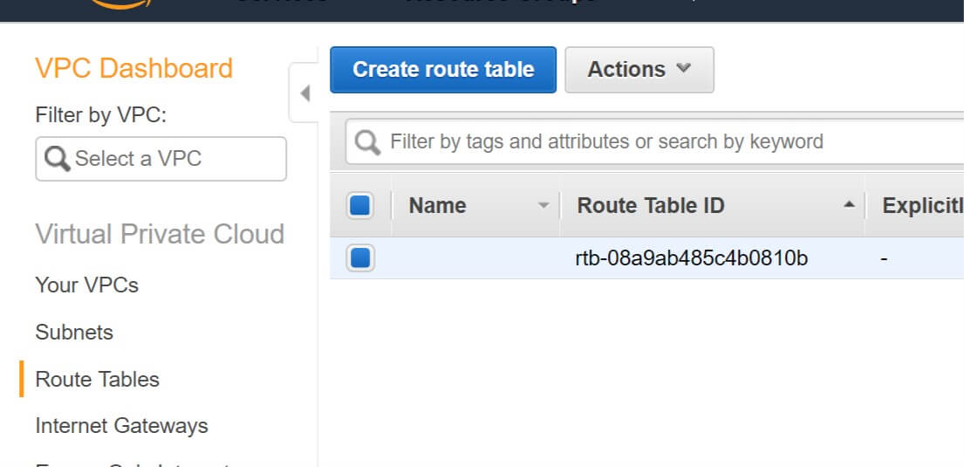Click the Route Table ID sort arrow
Screen dimensions: 964x467
click(850, 205)
